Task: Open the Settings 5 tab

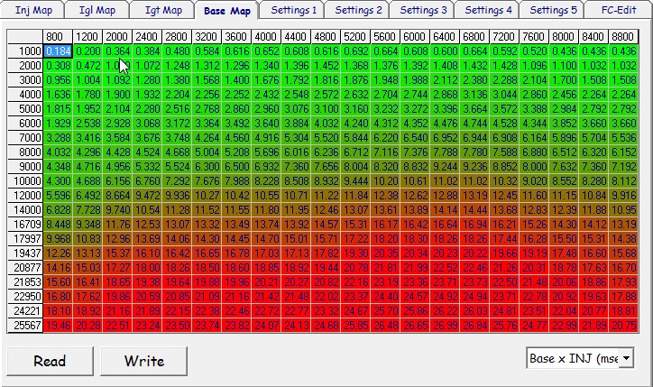Action: [x=553, y=10]
